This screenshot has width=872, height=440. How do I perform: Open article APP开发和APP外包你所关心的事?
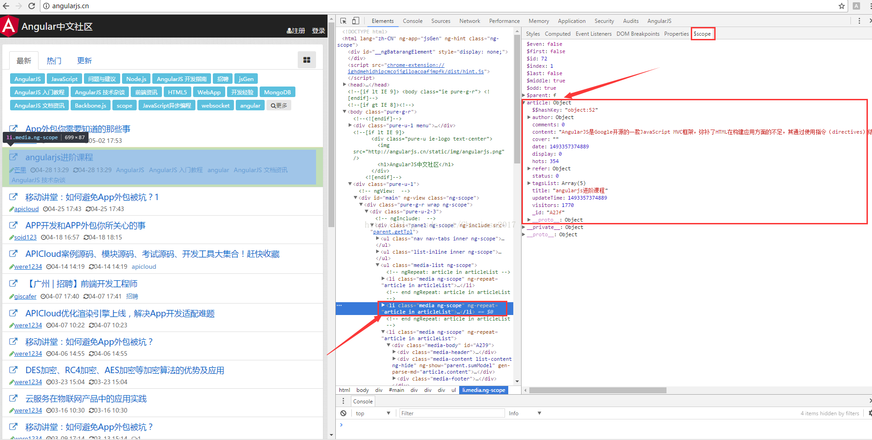pos(85,225)
